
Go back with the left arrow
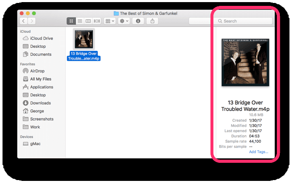(x=24, y=21)
